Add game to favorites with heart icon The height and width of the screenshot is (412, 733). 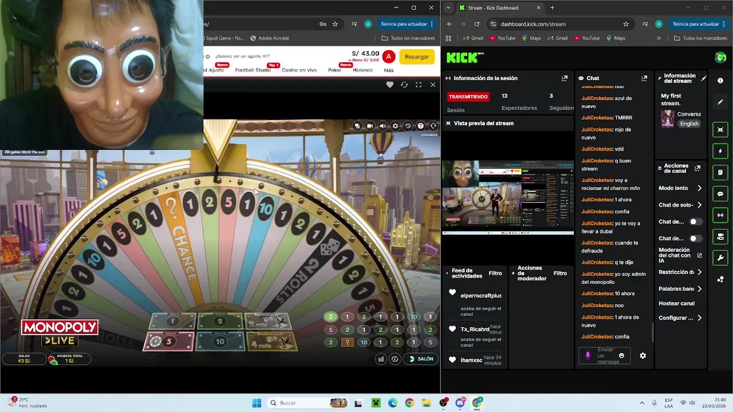click(390, 85)
